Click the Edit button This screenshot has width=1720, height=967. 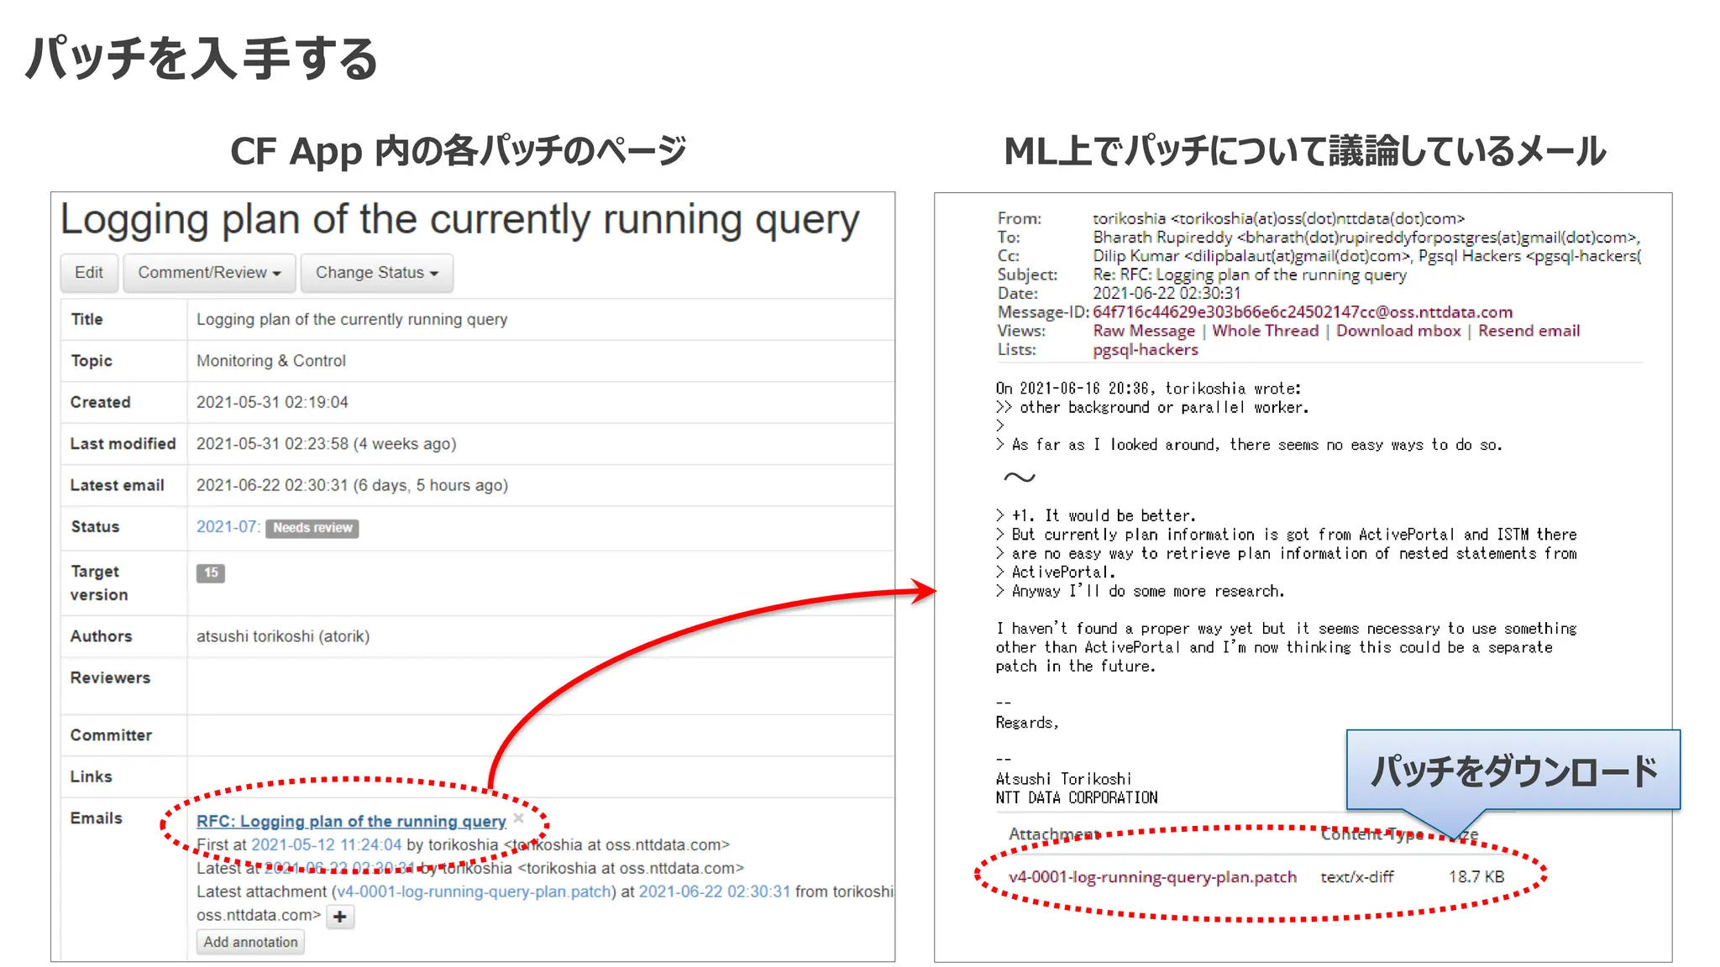point(88,273)
